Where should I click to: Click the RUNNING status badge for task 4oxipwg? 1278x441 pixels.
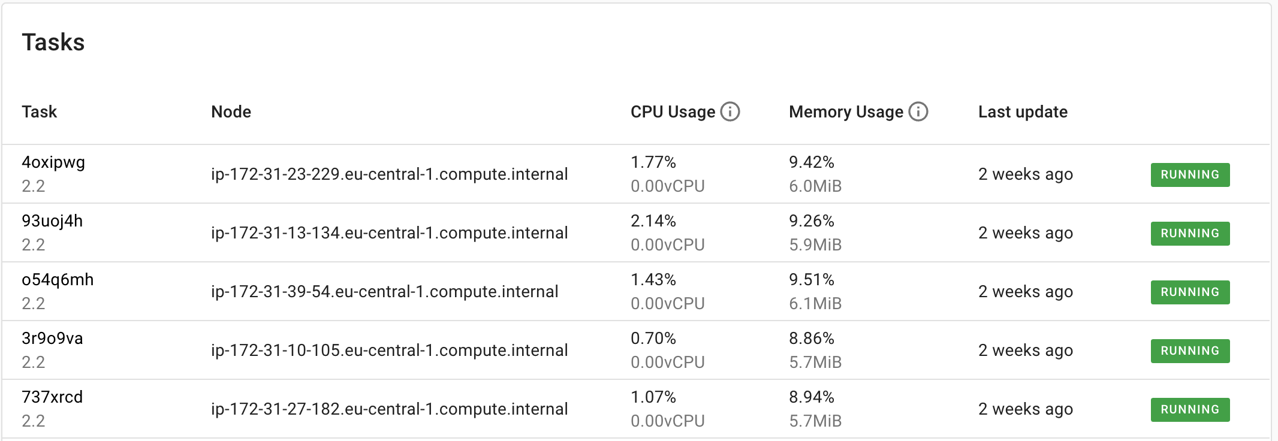(1189, 174)
